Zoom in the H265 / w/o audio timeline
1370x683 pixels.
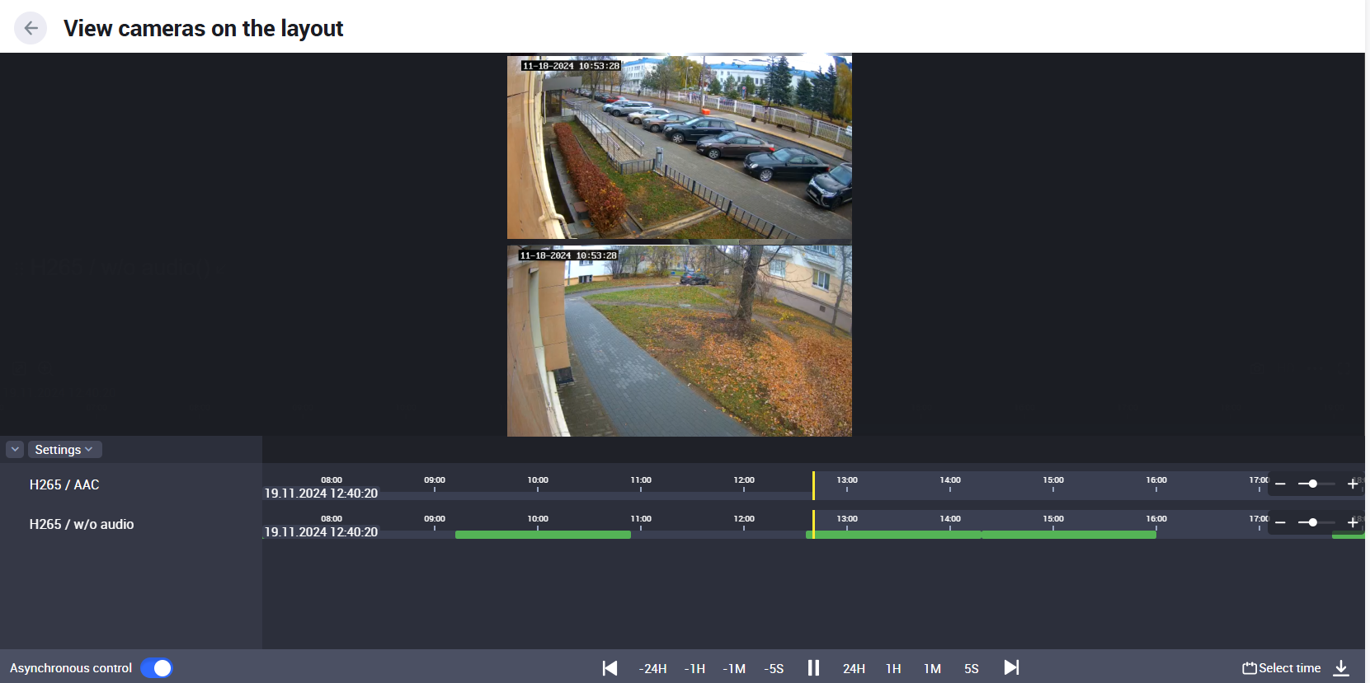tap(1352, 523)
